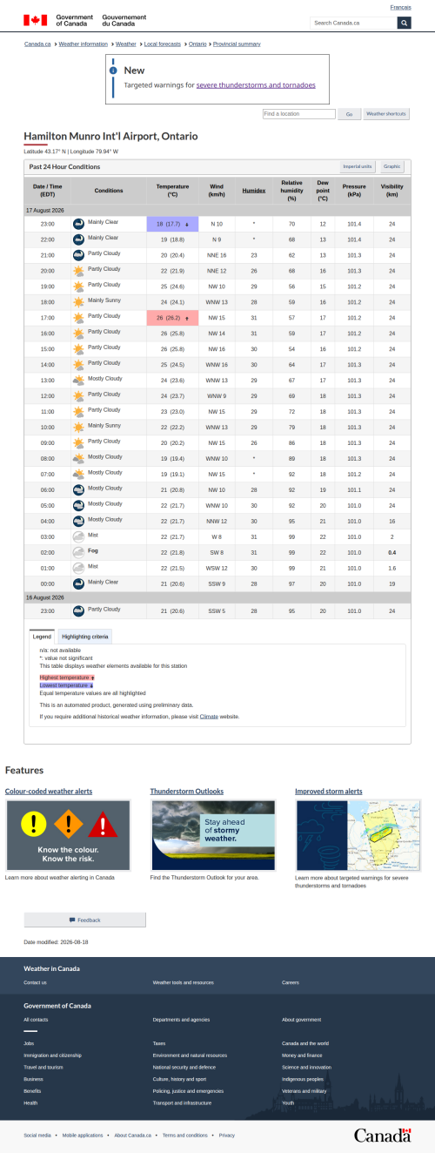Open Colour-coded weather alerts heading link
Image resolution: width=435 pixels, height=1153 pixels.
pos(49,791)
